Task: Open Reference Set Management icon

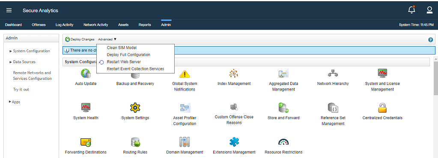Action: click(333, 108)
